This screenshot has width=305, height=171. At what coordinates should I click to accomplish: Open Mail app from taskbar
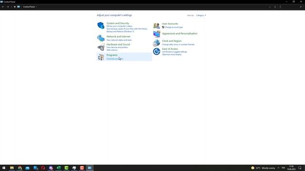28,168
